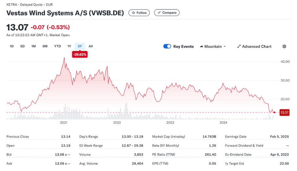297x171 pixels.
Task: Expand the Mountain chart type dropdown chevron
Action: (x=225, y=46)
